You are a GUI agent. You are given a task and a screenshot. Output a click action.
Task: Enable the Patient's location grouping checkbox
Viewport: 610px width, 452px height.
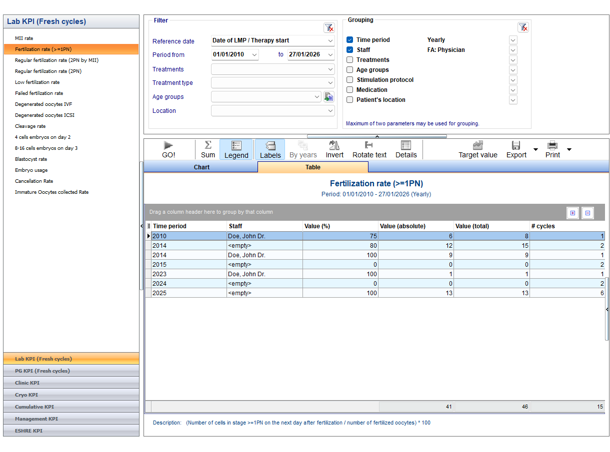click(x=350, y=100)
